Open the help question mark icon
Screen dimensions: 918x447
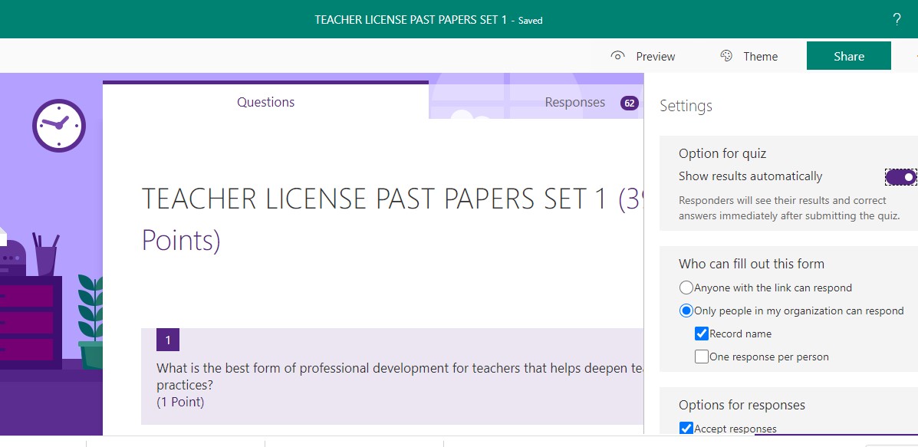(x=897, y=20)
